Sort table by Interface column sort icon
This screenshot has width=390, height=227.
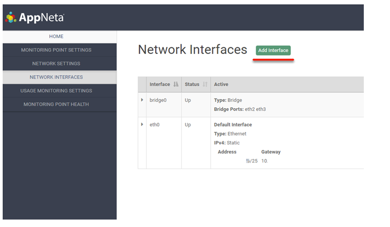click(x=176, y=84)
